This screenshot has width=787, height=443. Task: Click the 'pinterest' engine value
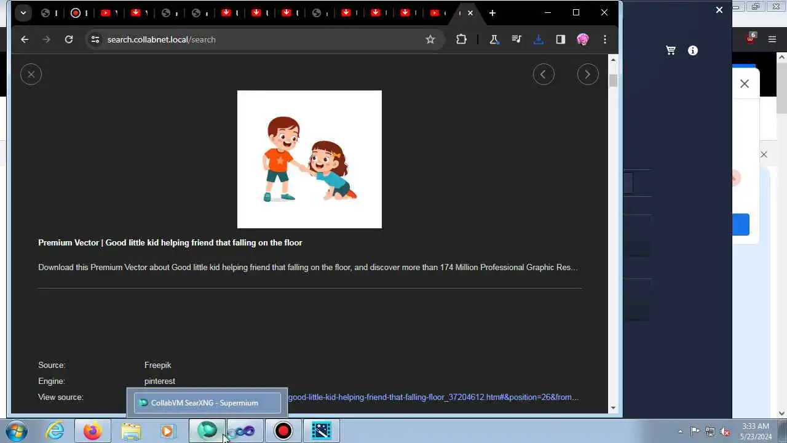160,381
